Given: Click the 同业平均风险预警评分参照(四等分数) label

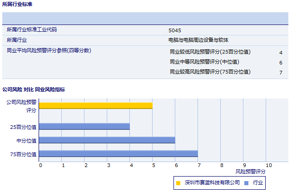Looking at the screenshot, I should (x=49, y=50).
